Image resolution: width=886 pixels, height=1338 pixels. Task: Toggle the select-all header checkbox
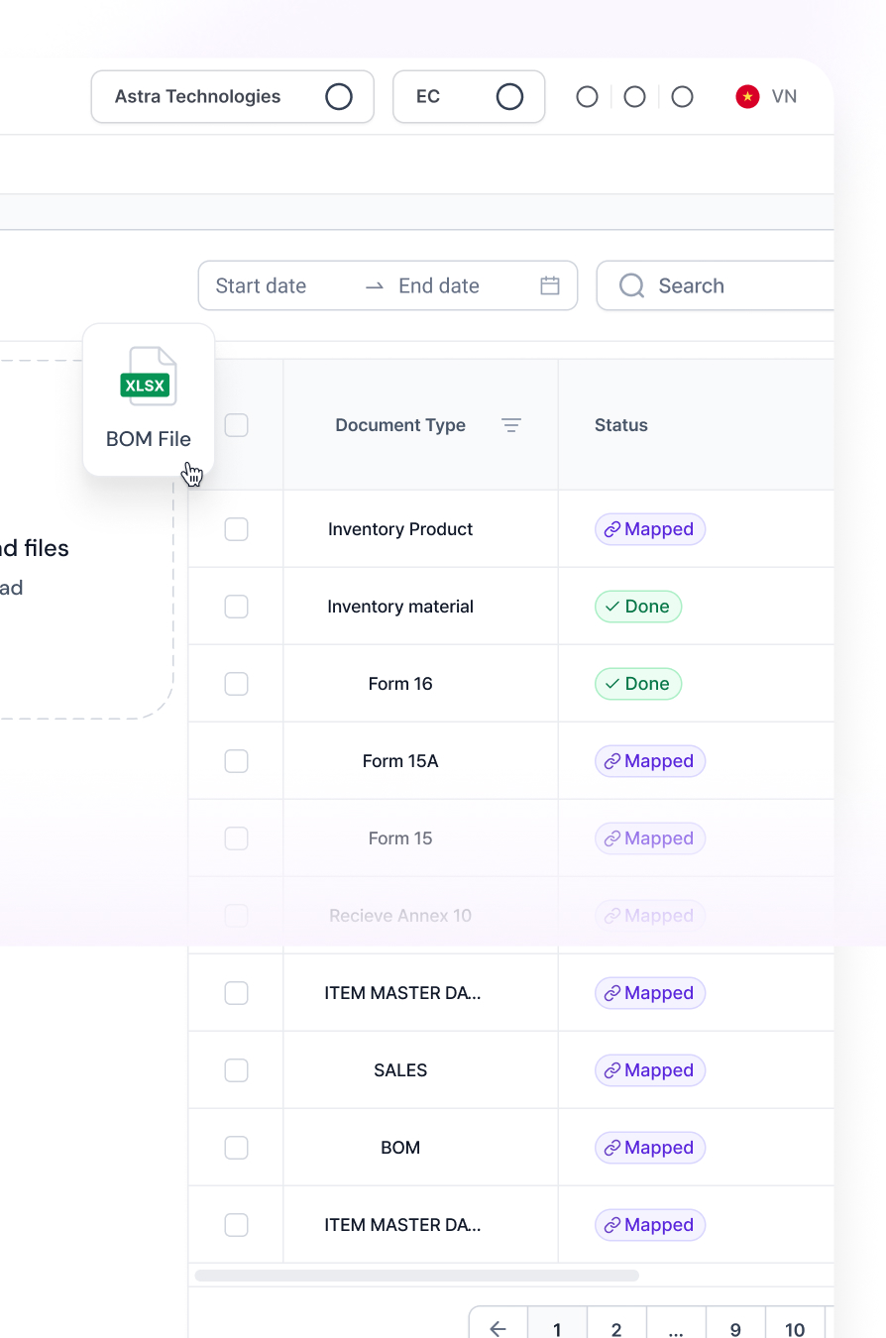pos(236,425)
